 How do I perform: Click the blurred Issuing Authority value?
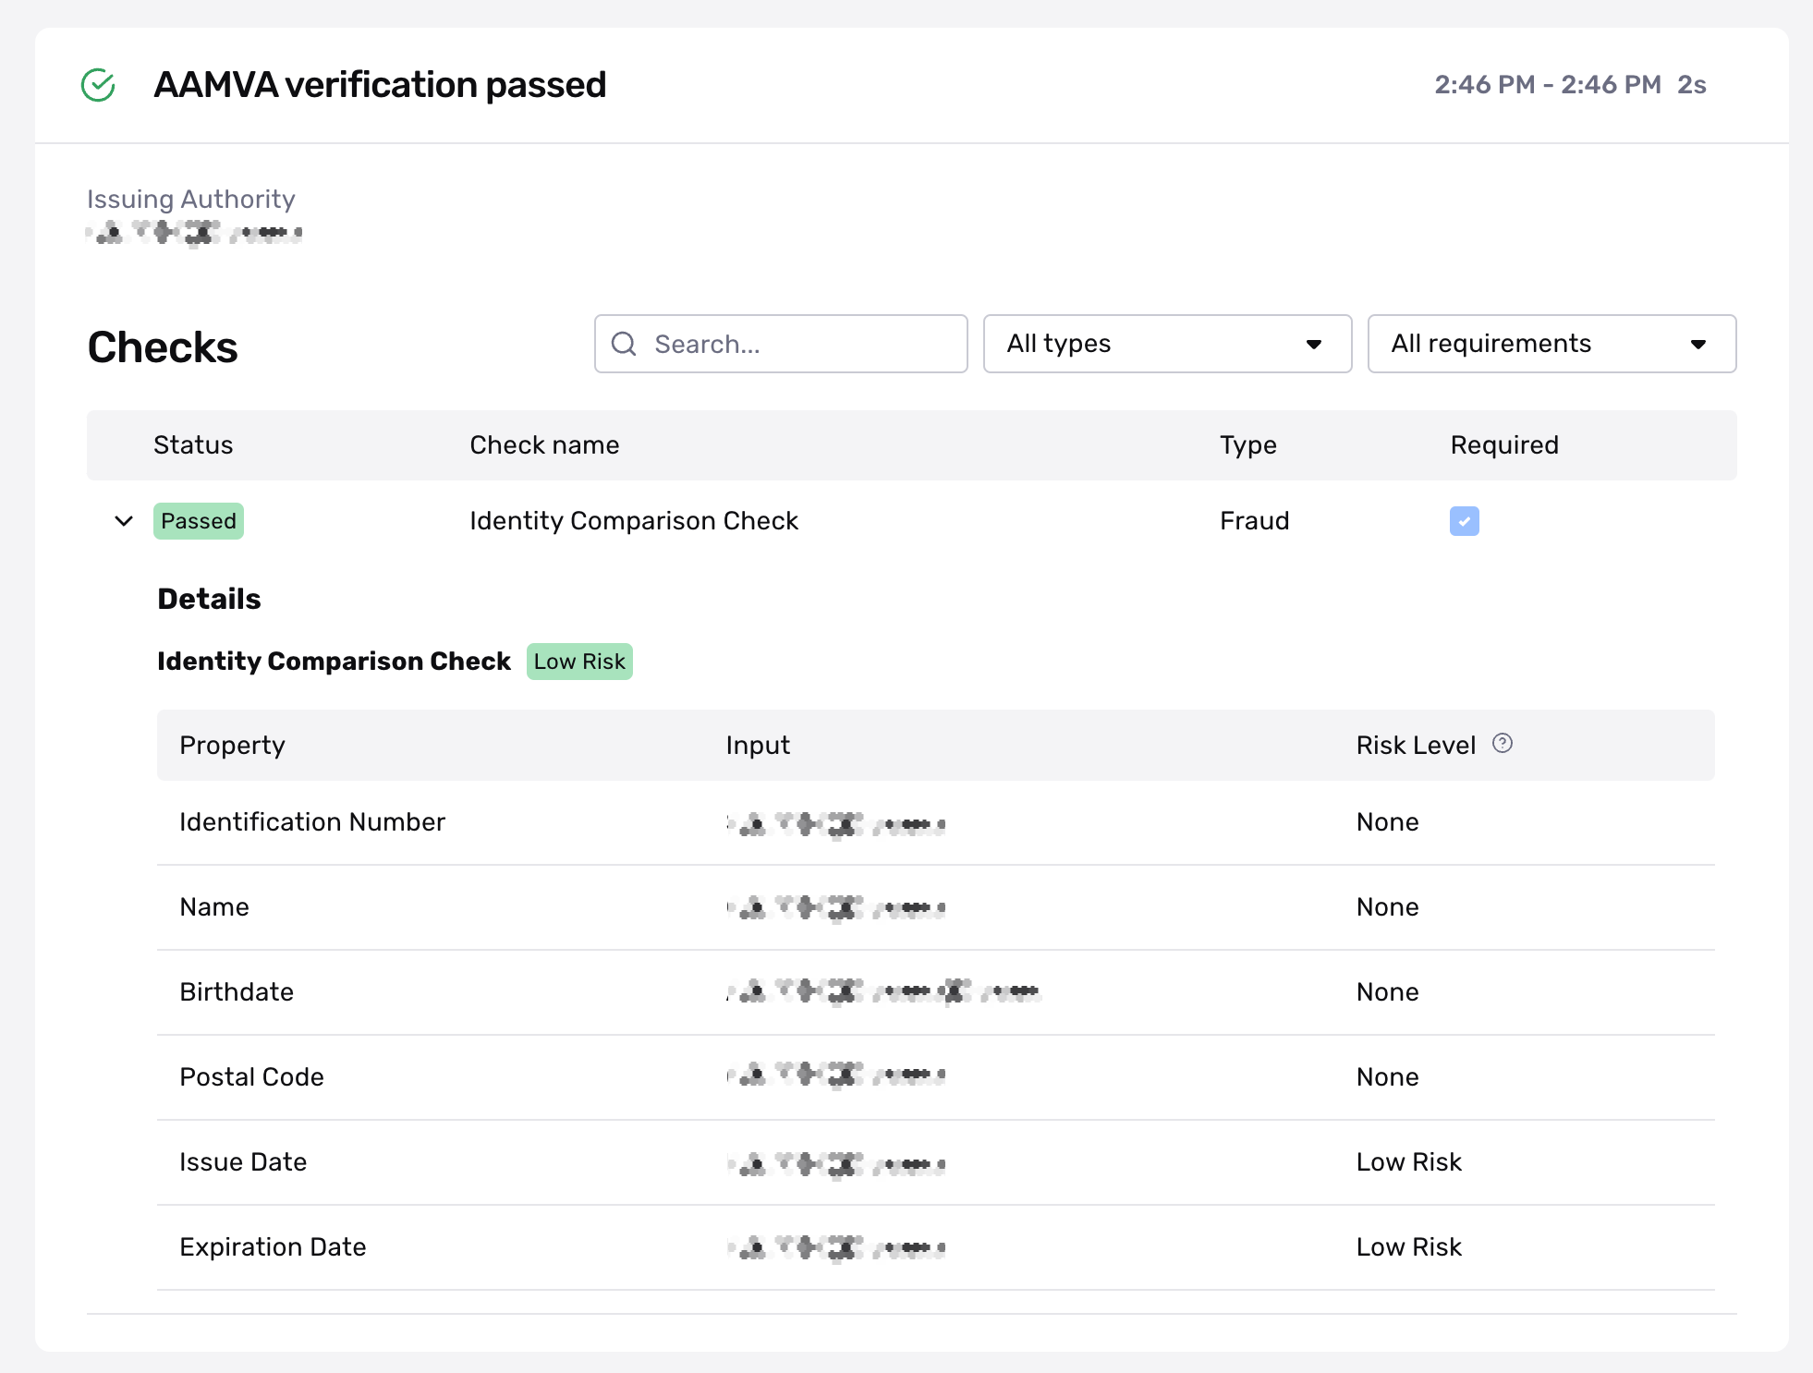click(194, 233)
